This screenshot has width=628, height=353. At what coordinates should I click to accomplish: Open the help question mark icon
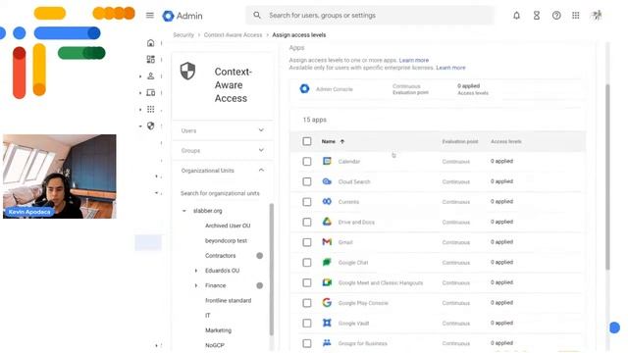[556, 16]
